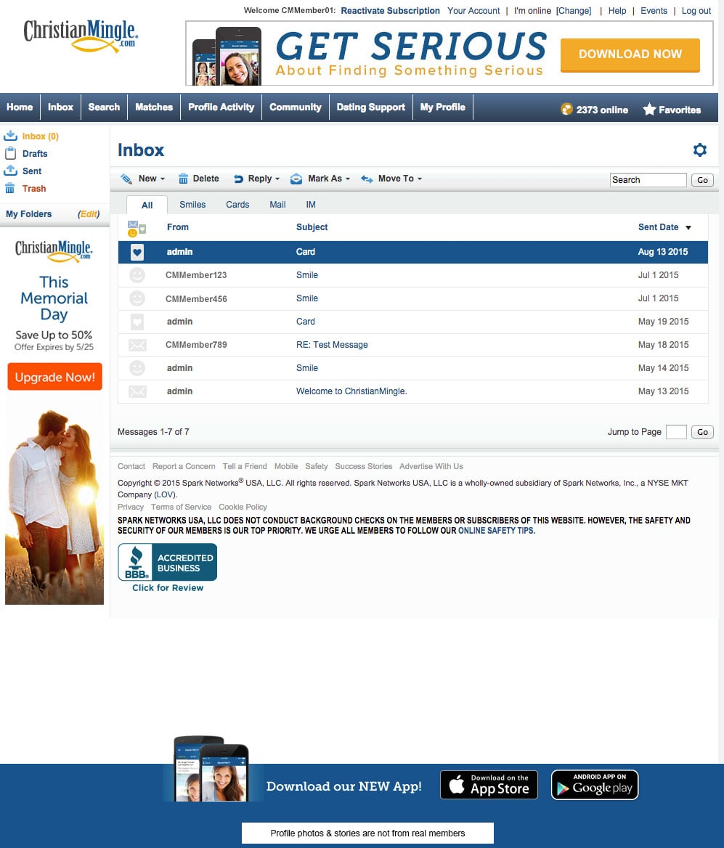Open RE: Test Message subject link
This screenshot has width=724, height=848.
tap(332, 344)
